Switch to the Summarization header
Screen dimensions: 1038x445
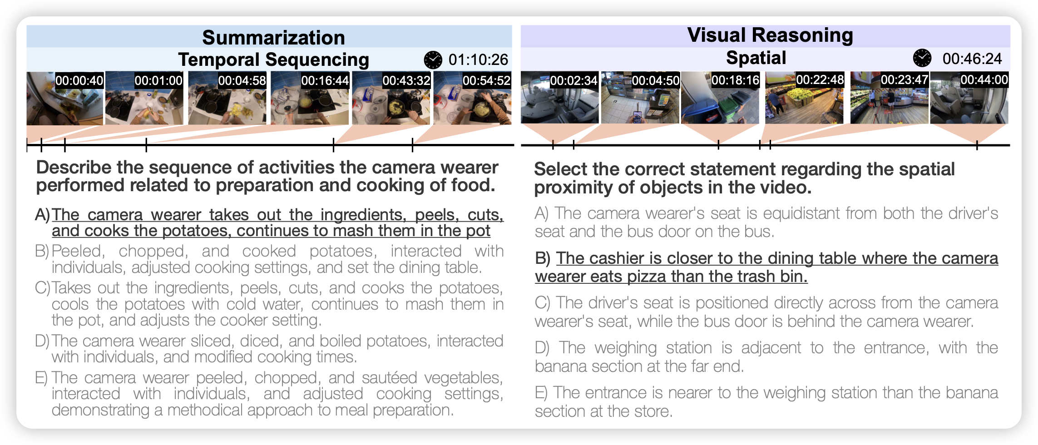pyautogui.click(x=273, y=37)
